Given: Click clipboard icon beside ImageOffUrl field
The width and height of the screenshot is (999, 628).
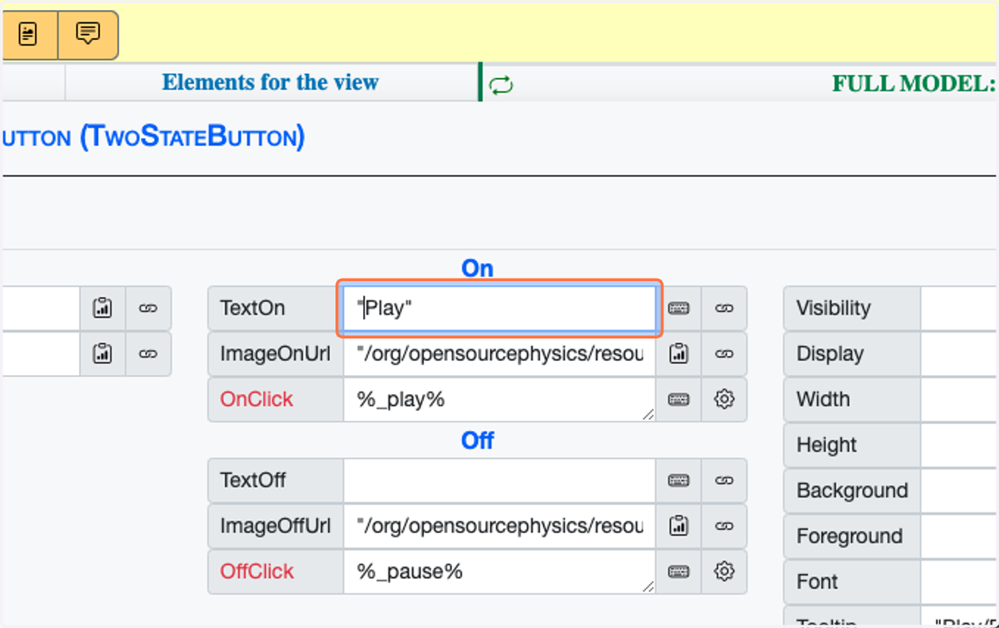Looking at the screenshot, I should point(678,527).
